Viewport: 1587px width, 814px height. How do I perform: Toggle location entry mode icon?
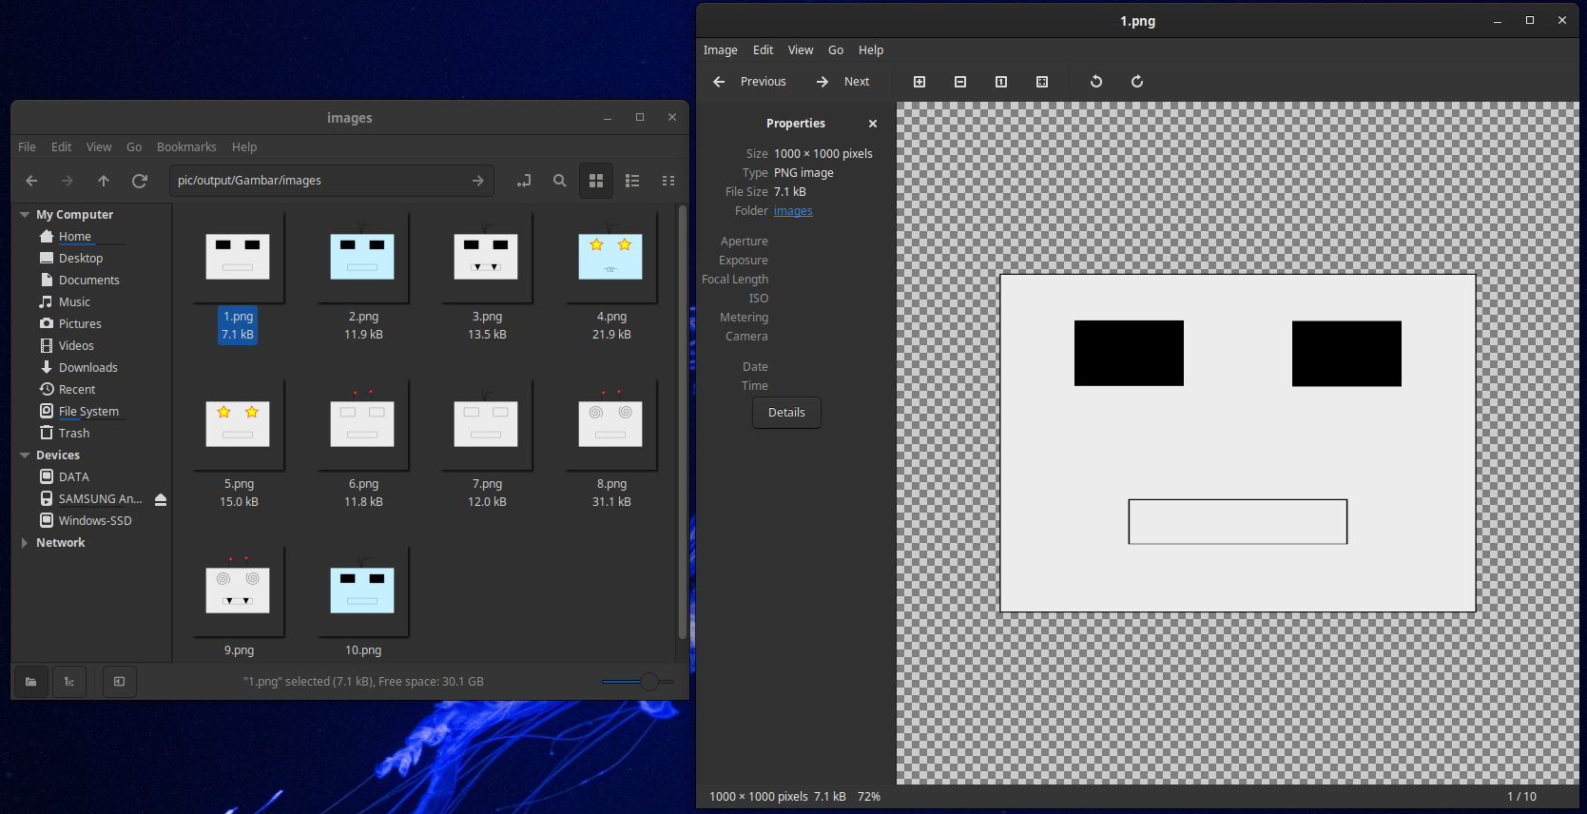(524, 181)
